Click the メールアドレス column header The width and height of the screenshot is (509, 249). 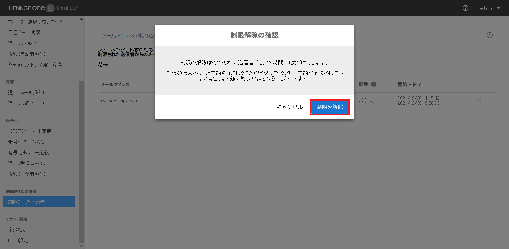click(115, 85)
